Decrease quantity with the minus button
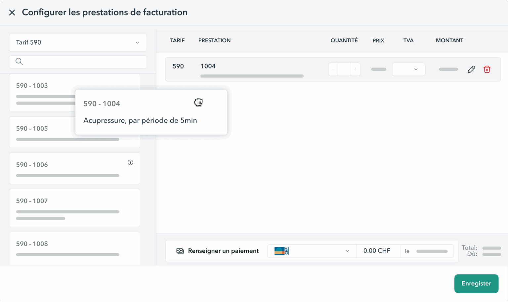Image resolution: width=508 pixels, height=302 pixels. click(x=333, y=69)
